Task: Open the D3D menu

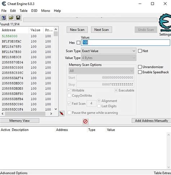Action: pyautogui.click(x=34, y=11)
